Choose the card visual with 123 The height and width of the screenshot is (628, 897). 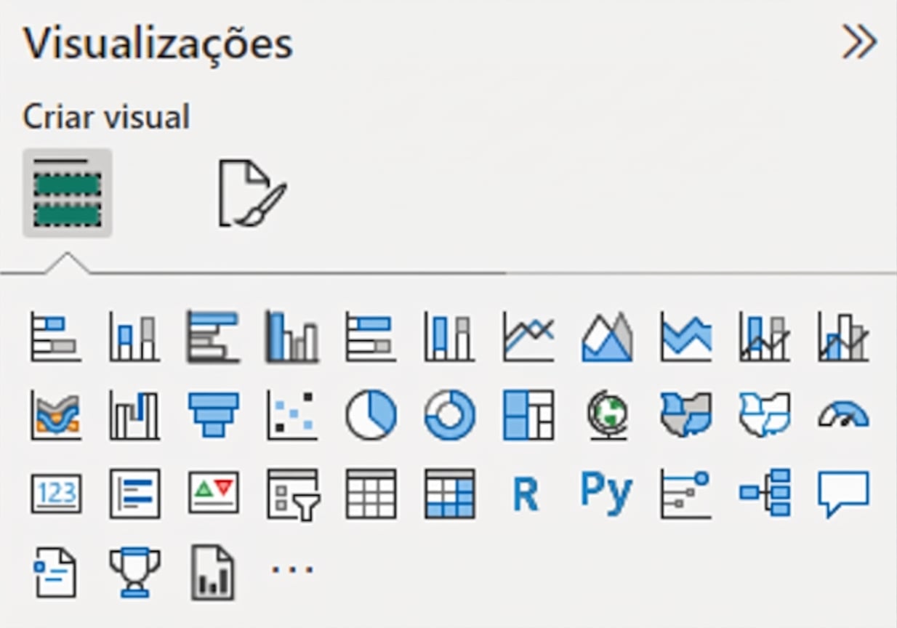click(x=56, y=494)
